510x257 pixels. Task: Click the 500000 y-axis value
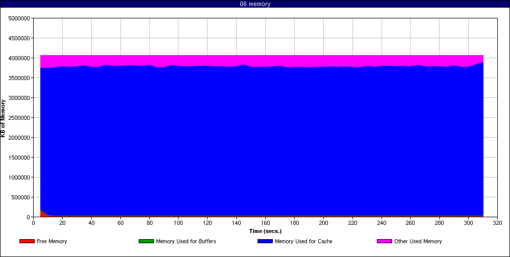[x=21, y=197]
